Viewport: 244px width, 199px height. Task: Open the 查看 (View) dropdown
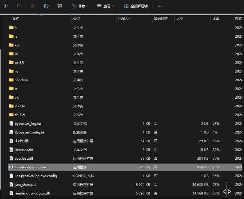(x=105, y=6)
